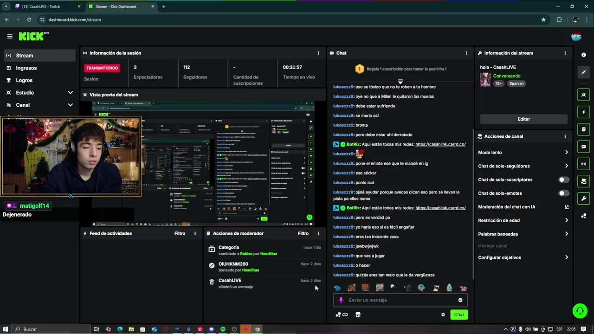Select Stream in the left sidebar
The width and height of the screenshot is (594, 334).
point(39,55)
